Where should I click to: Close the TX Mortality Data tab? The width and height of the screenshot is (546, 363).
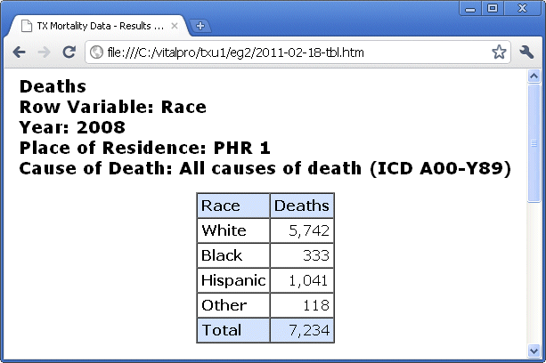(175, 26)
